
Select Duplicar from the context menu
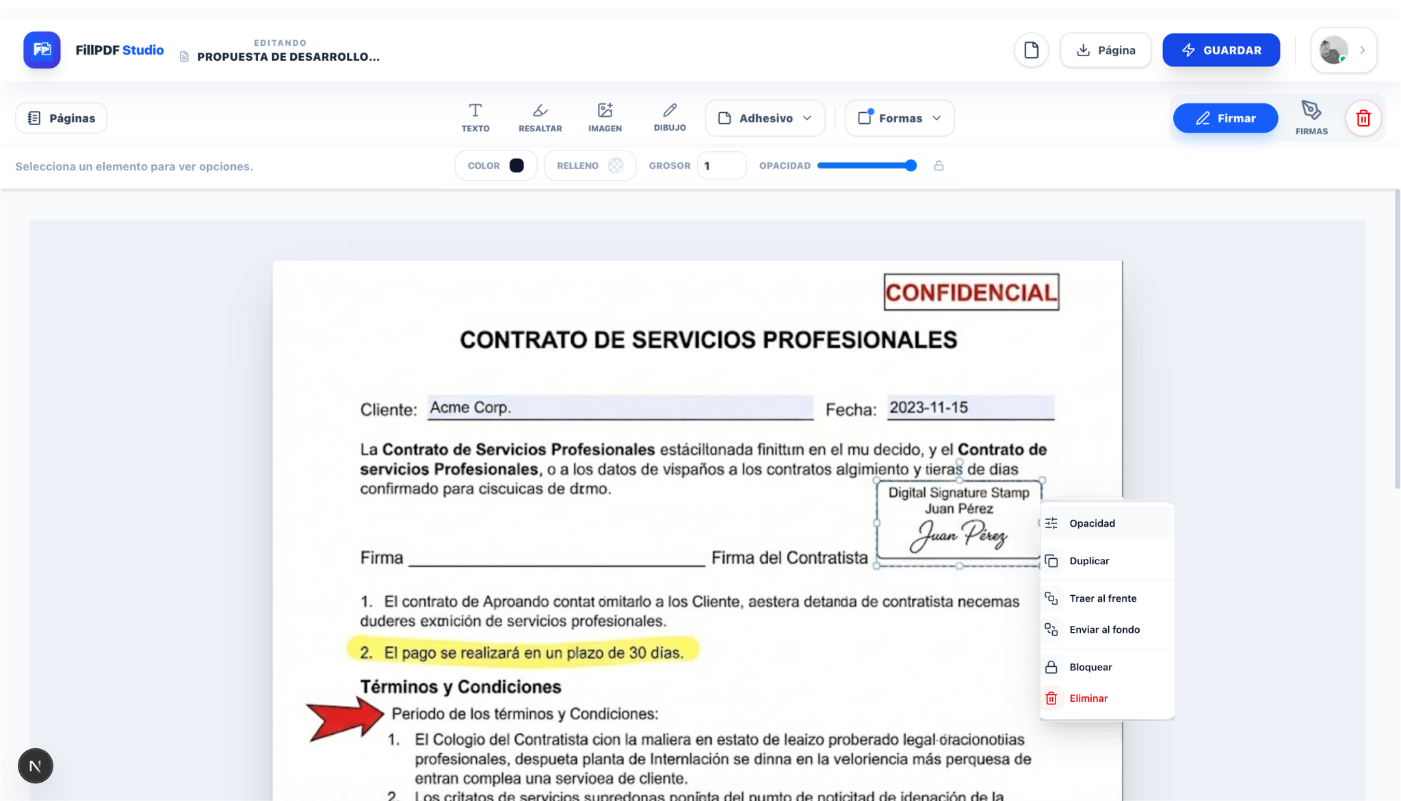pyautogui.click(x=1088, y=560)
